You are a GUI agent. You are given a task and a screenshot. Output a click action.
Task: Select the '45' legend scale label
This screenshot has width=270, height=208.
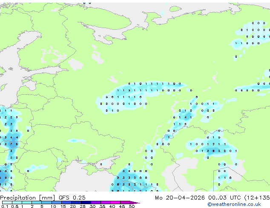click(x=122, y=206)
